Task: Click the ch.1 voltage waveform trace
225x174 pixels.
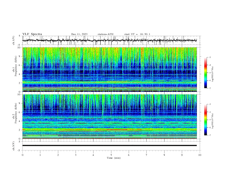Action: click(x=109, y=40)
